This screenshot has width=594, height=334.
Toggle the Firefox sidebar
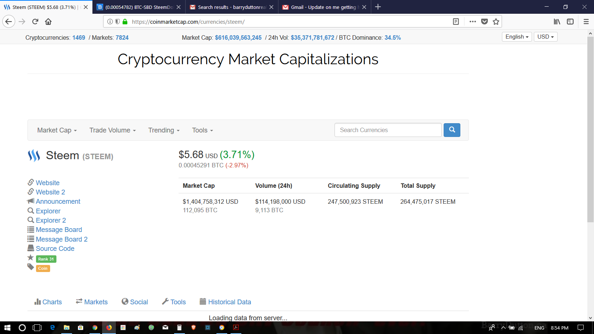click(570, 22)
